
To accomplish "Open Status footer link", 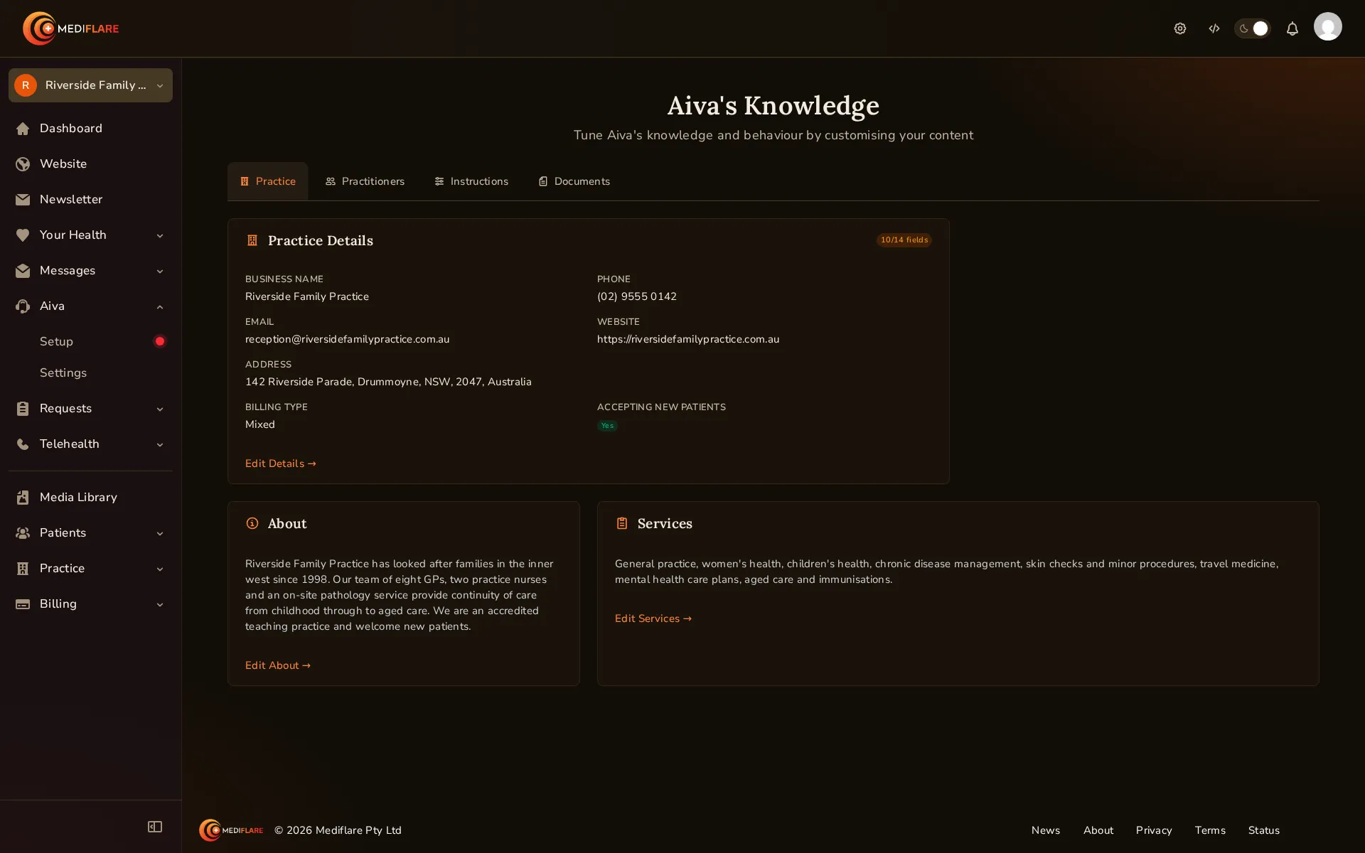I will tap(1264, 830).
